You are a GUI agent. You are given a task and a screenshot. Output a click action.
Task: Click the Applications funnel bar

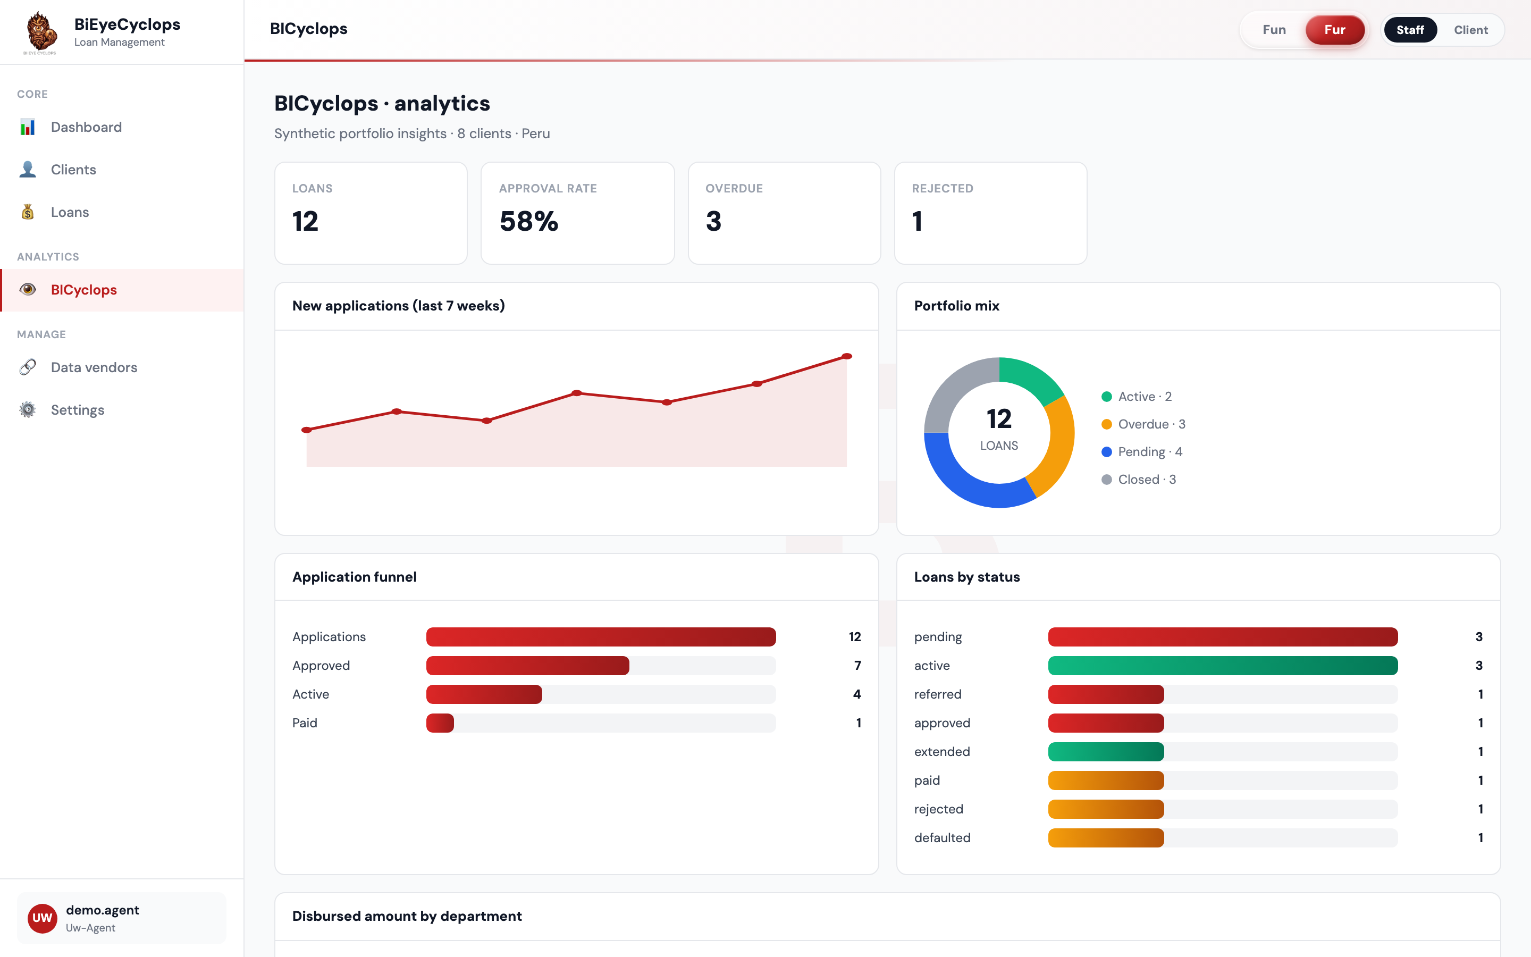click(601, 637)
